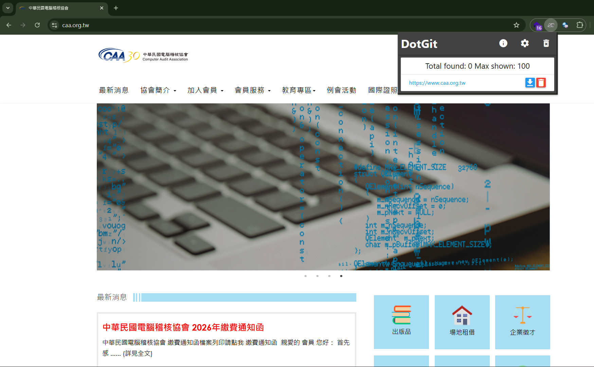Select the third carousel dot
This screenshot has height=367, width=594.
tap(329, 276)
